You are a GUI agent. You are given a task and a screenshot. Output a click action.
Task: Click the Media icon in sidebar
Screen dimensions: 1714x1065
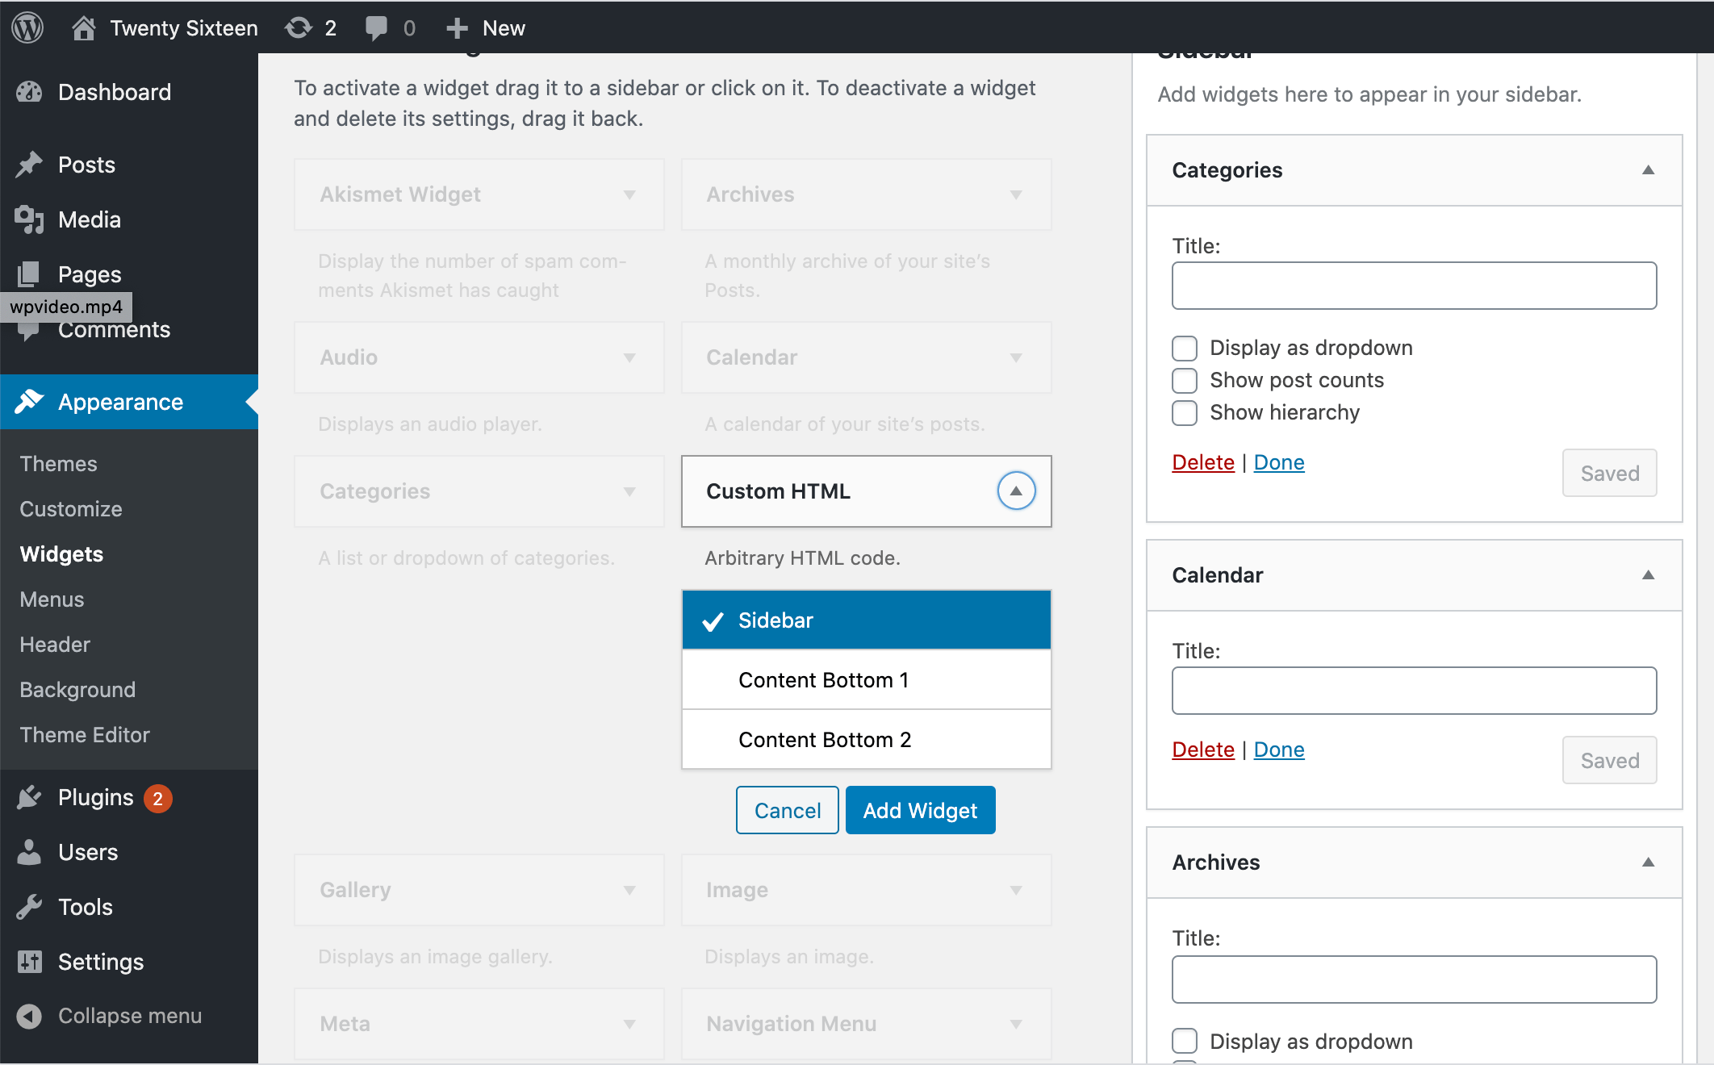(x=29, y=219)
